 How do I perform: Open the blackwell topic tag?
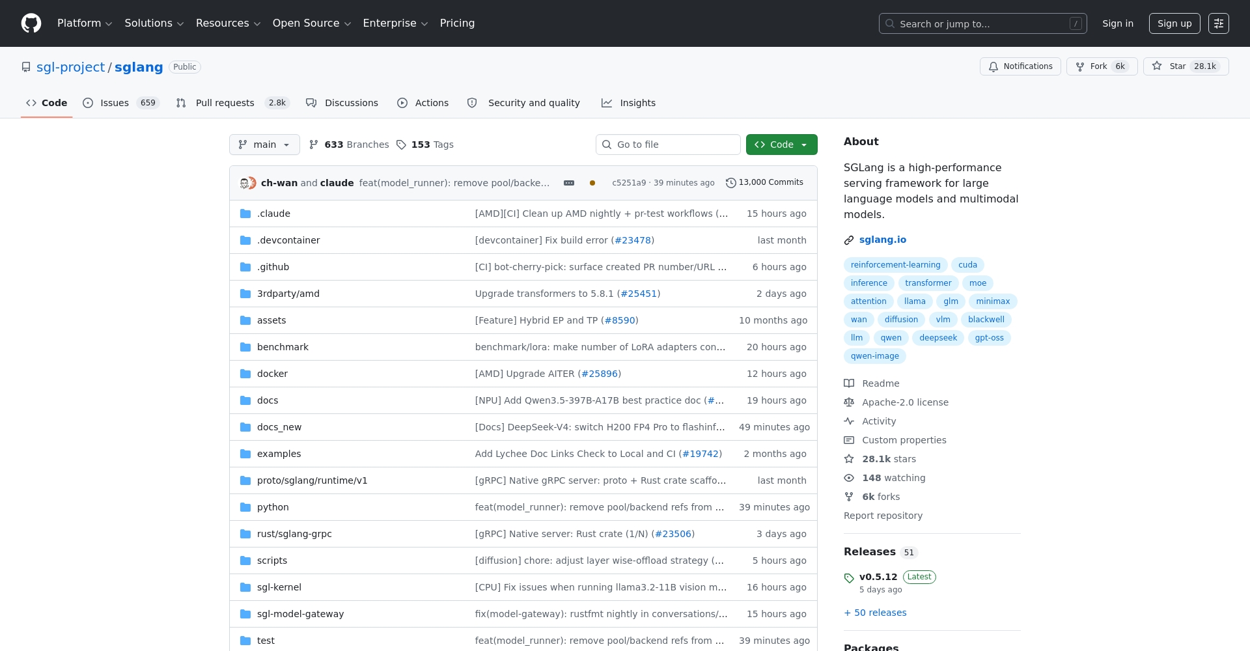point(986,320)
